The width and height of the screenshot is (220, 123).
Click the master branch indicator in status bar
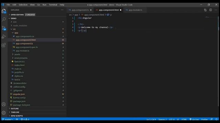[x=8, y=119]
